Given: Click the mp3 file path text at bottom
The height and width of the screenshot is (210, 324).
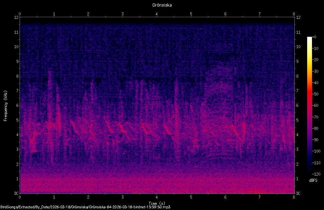Looking at the screenshot, I should [85, 207].
